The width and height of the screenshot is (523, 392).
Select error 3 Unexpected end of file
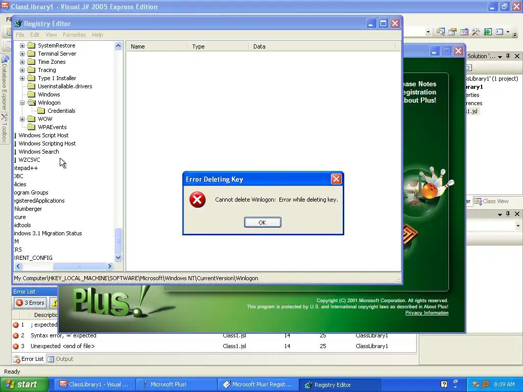point(213,346)
